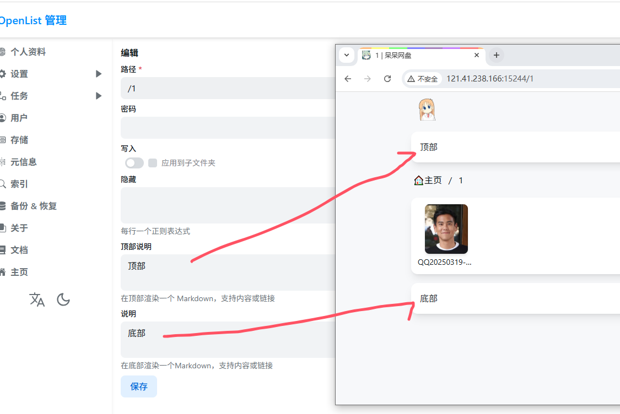Click the OpenList 管理 title link
Screen dimensions: 620x414
[x=33, y=21]
